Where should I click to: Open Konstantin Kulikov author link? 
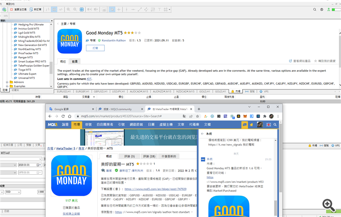point(114,40)
